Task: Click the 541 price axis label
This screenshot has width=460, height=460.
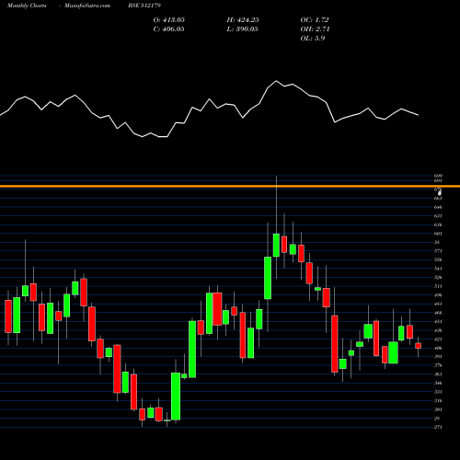Action: (x=438, y=269)
